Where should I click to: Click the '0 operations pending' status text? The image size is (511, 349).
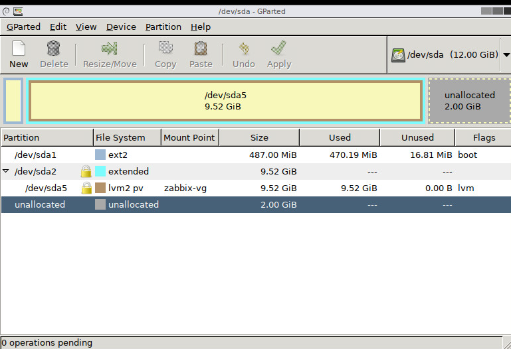tap(47, 342)
